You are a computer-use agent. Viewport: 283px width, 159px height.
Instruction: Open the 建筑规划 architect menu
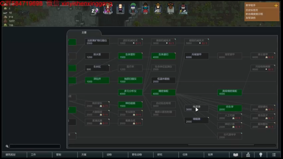click(x=15, y=155)
